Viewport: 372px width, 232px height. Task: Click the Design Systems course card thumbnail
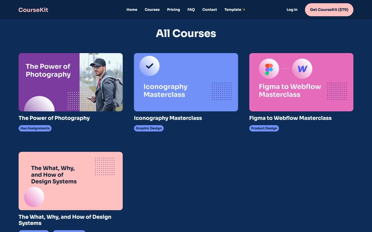click(71, 181)
